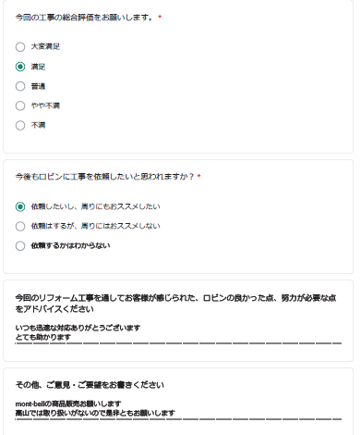Screen dimensions: 361x435
Task: Select 依頼したいし、周りにもおススメしたい option
Action: click(20, 206)
